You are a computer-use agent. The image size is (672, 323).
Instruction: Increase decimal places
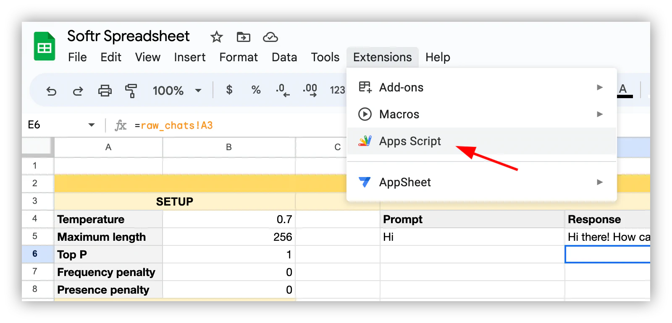(x=310, y=90)
